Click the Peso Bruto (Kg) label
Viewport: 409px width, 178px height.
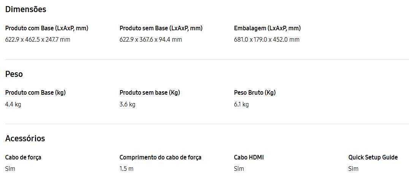(255, 93)
